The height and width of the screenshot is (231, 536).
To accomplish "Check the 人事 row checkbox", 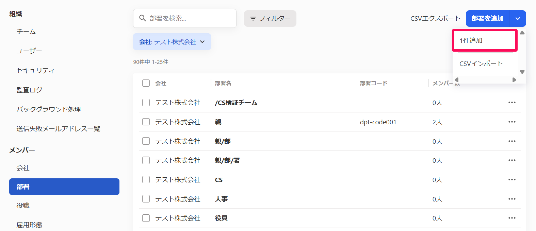I will click(146, 199).
